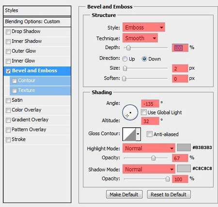Click the Reset to Default button
Viewport: 218px width, 207px height.
[x=169, y=194]
